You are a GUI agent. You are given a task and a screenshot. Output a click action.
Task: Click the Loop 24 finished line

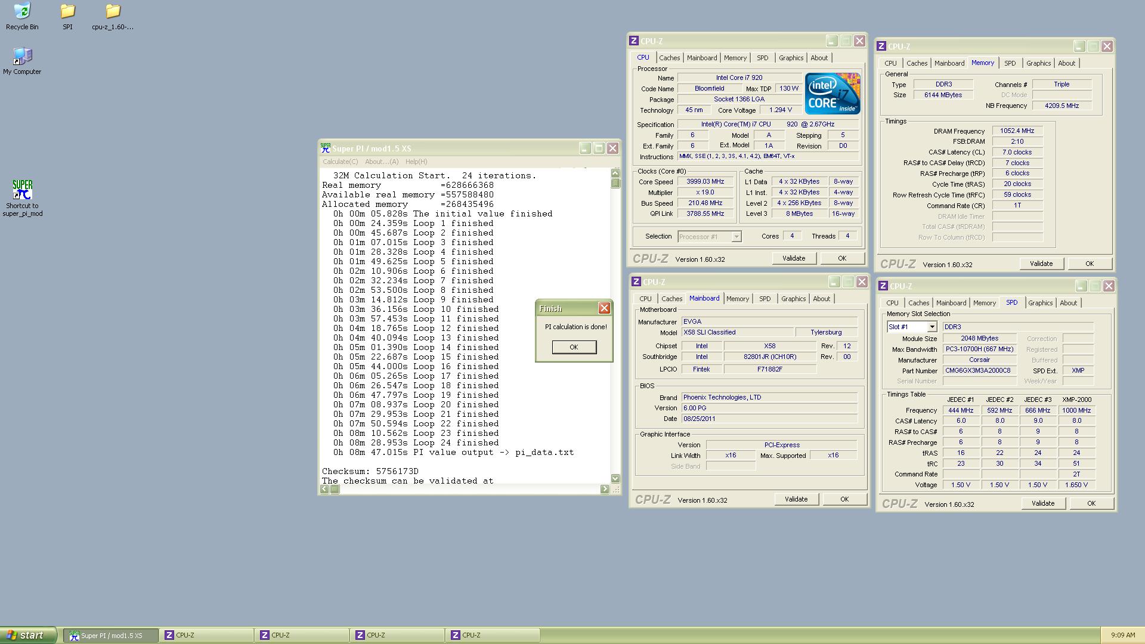pyautogui.click(x=416, y=443)
